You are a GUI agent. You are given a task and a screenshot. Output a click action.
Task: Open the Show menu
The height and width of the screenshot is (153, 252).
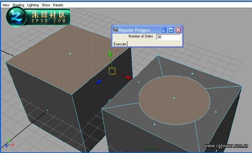[46, 5]
